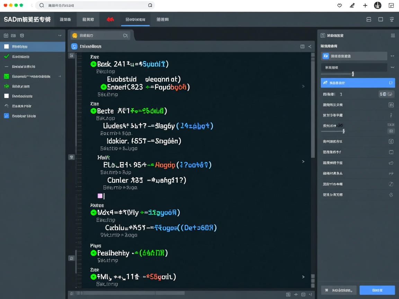Click the gray button with the flag icon
The width and height of the screenshot is (399, 299).
point(339,290)
